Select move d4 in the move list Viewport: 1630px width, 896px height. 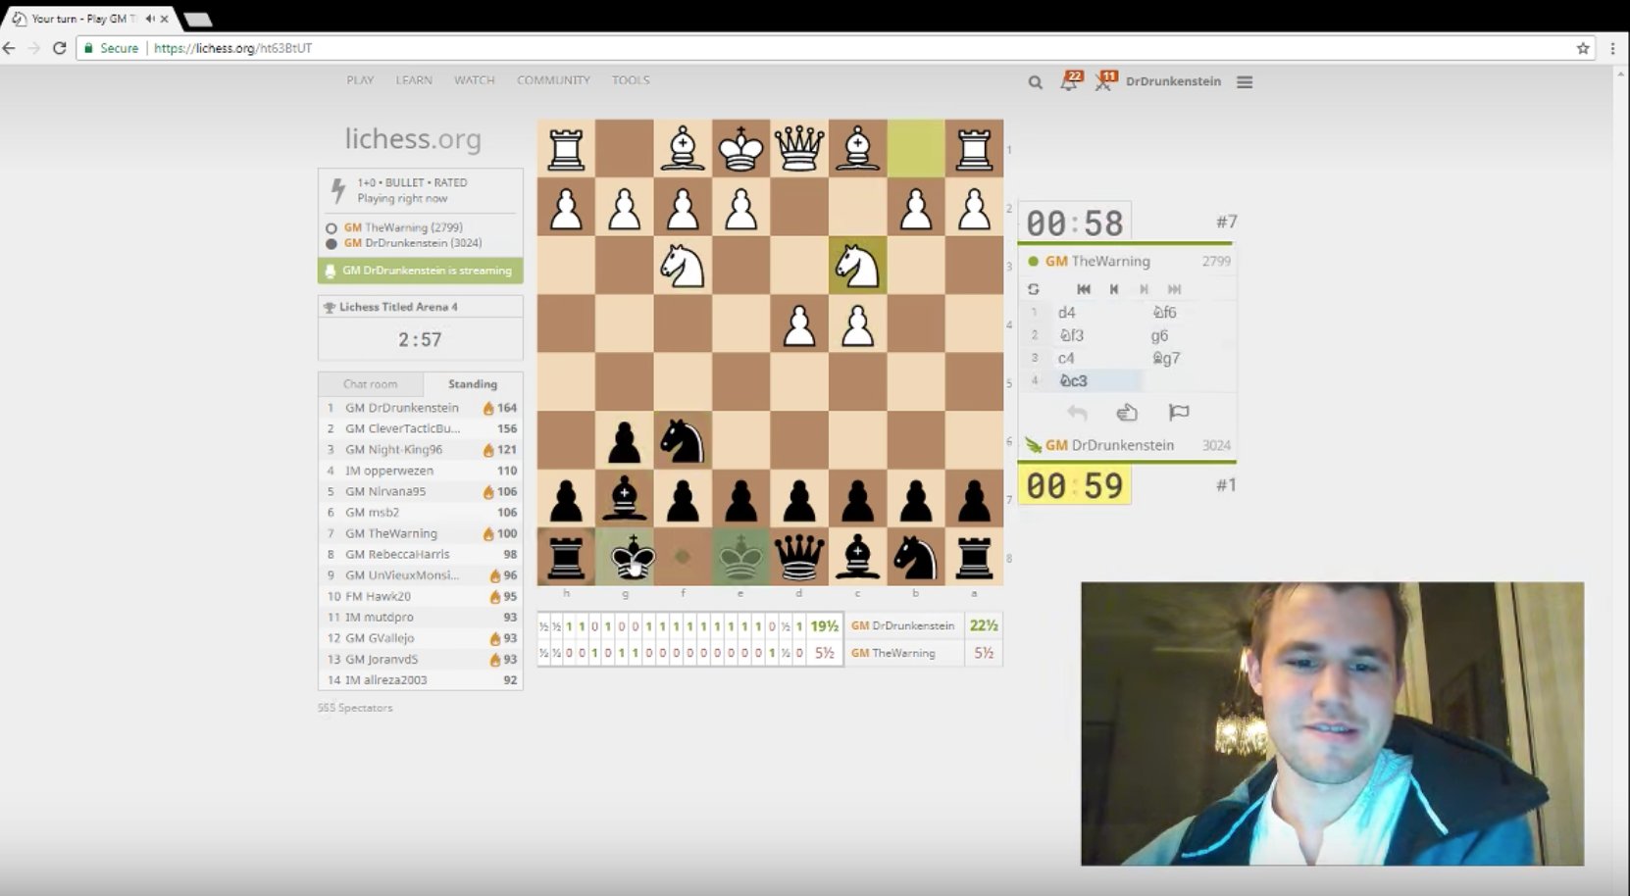pyautogui.click(x=1067, y=313)
